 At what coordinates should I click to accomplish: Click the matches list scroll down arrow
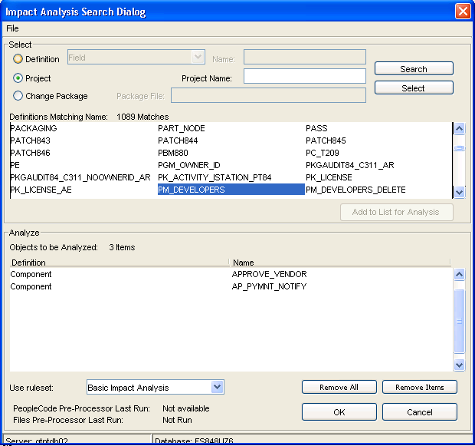[459, 192]
